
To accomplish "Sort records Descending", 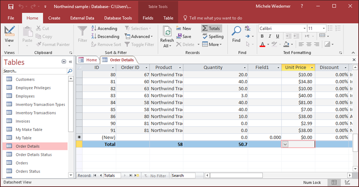I will pyautogui.click(x=105, y=36).
